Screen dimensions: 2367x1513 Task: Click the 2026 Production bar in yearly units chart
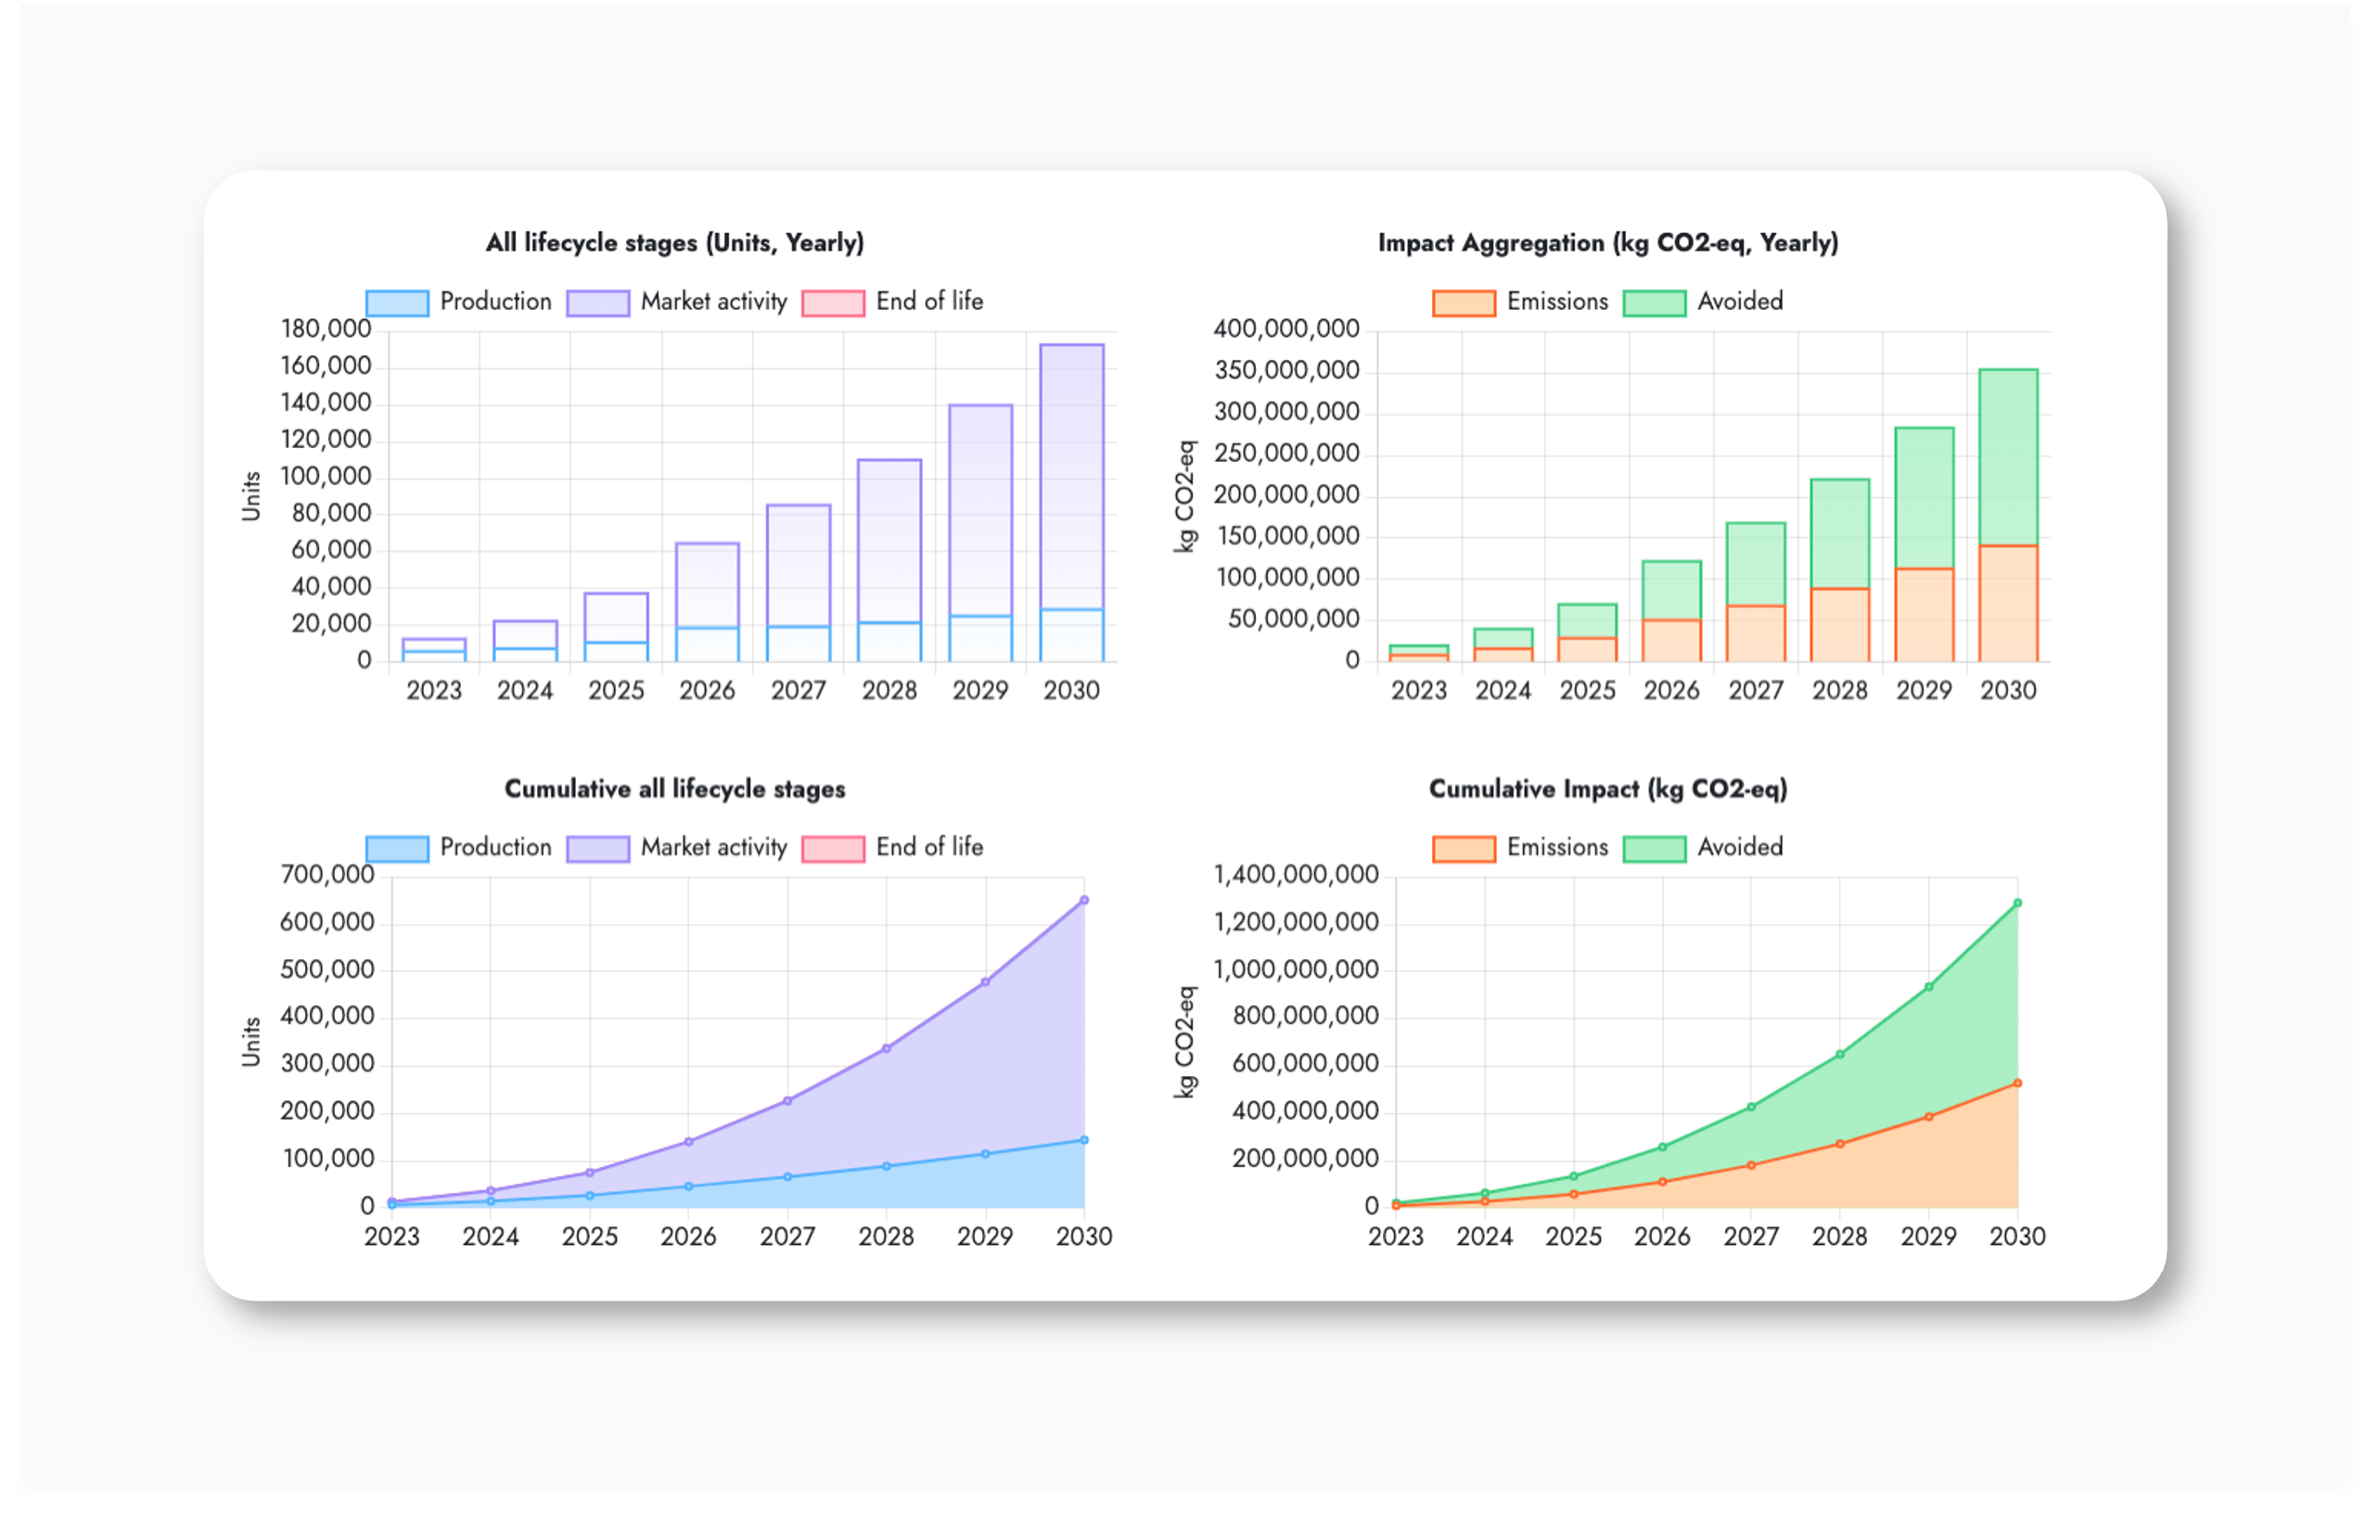[x=708, y=644]
